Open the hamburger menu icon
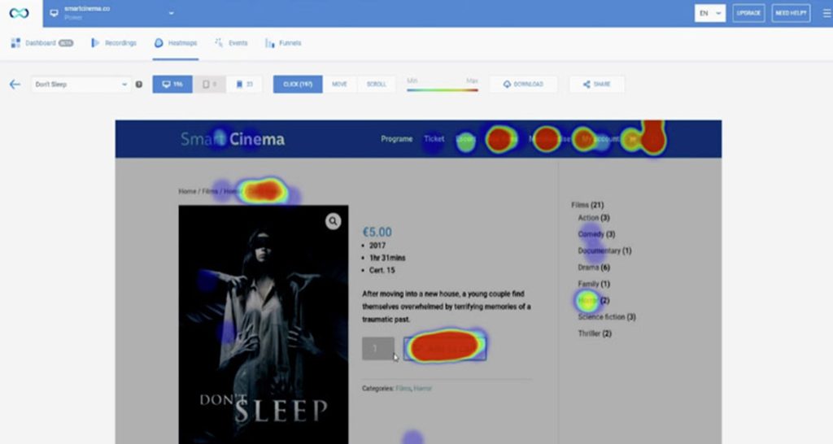Screen dimensions: 833x444 tap(826, 13)
